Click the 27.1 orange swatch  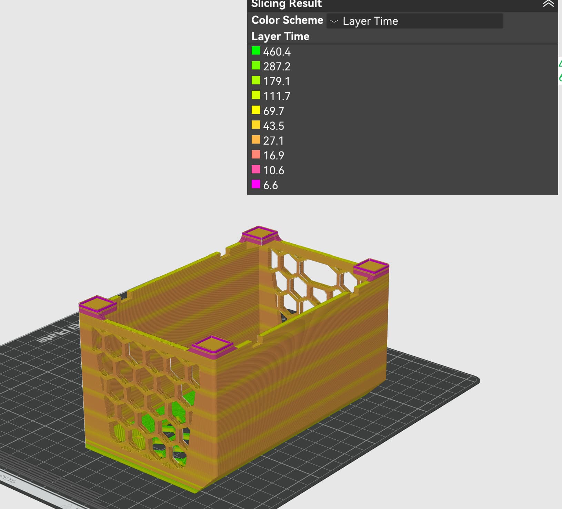[256, 140]
